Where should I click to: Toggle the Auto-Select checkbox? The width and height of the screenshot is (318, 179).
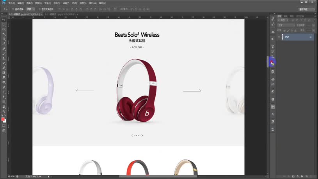[x=13, y=9]
